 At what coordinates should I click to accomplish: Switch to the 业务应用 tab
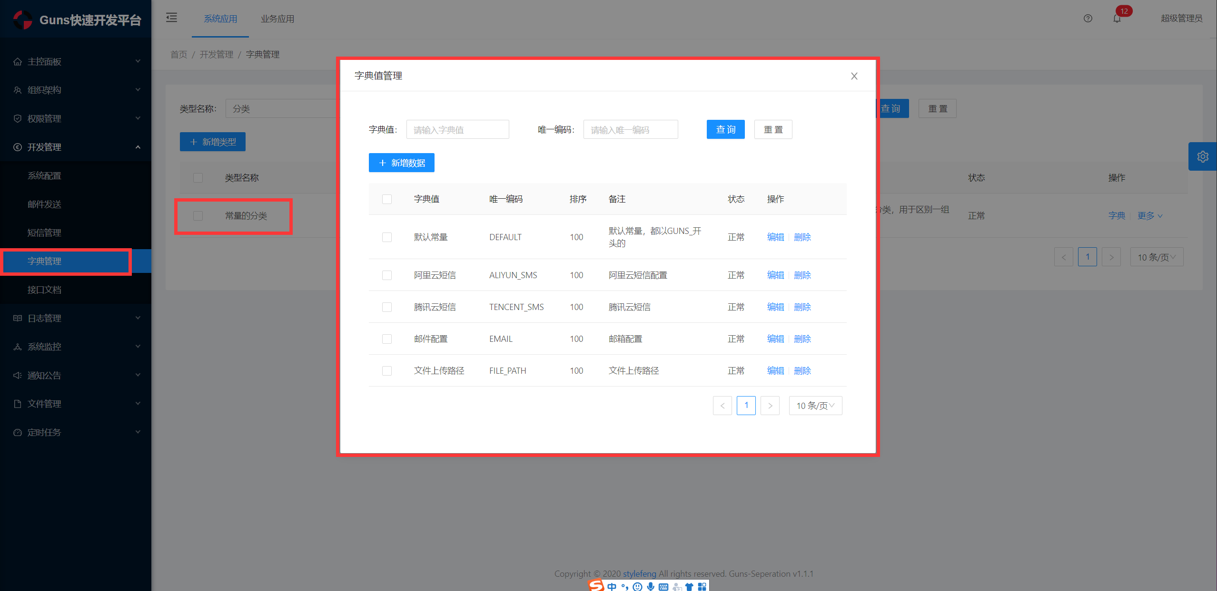point(277,19)
